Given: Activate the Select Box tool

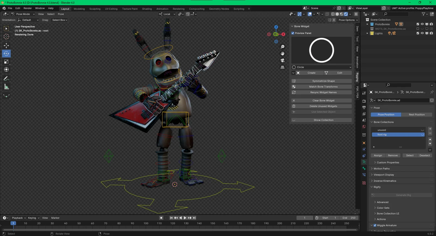Looking at the screenshot, I should [x=6, y=29].
